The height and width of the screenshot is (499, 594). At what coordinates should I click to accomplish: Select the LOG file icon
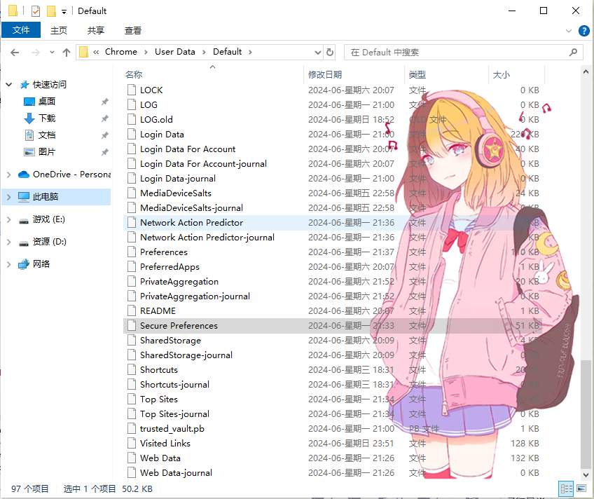coord(132,104)
